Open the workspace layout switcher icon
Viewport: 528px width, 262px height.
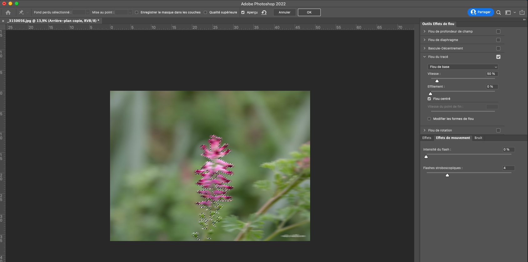click(508, 13)
